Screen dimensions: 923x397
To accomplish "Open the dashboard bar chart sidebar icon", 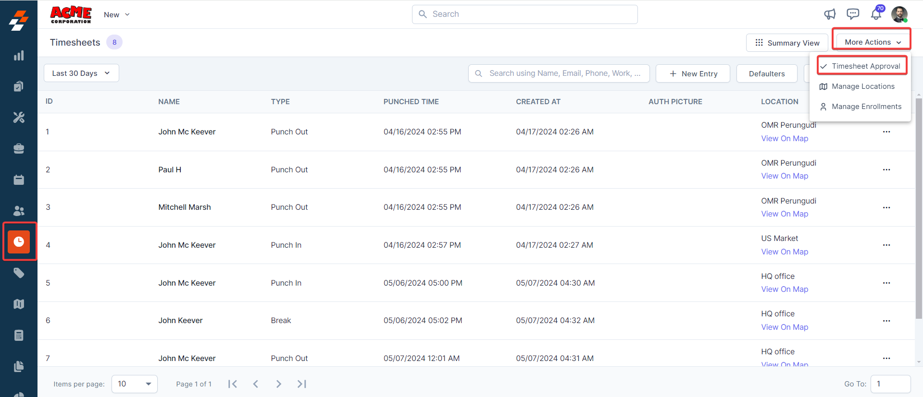I will [19, 56].
